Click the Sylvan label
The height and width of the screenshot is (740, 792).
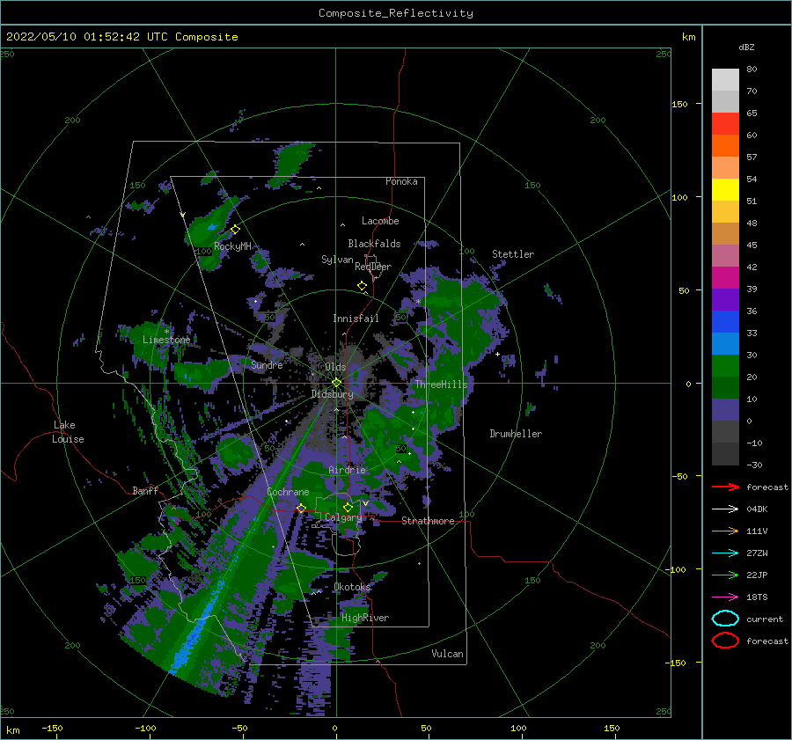(337, 260)
